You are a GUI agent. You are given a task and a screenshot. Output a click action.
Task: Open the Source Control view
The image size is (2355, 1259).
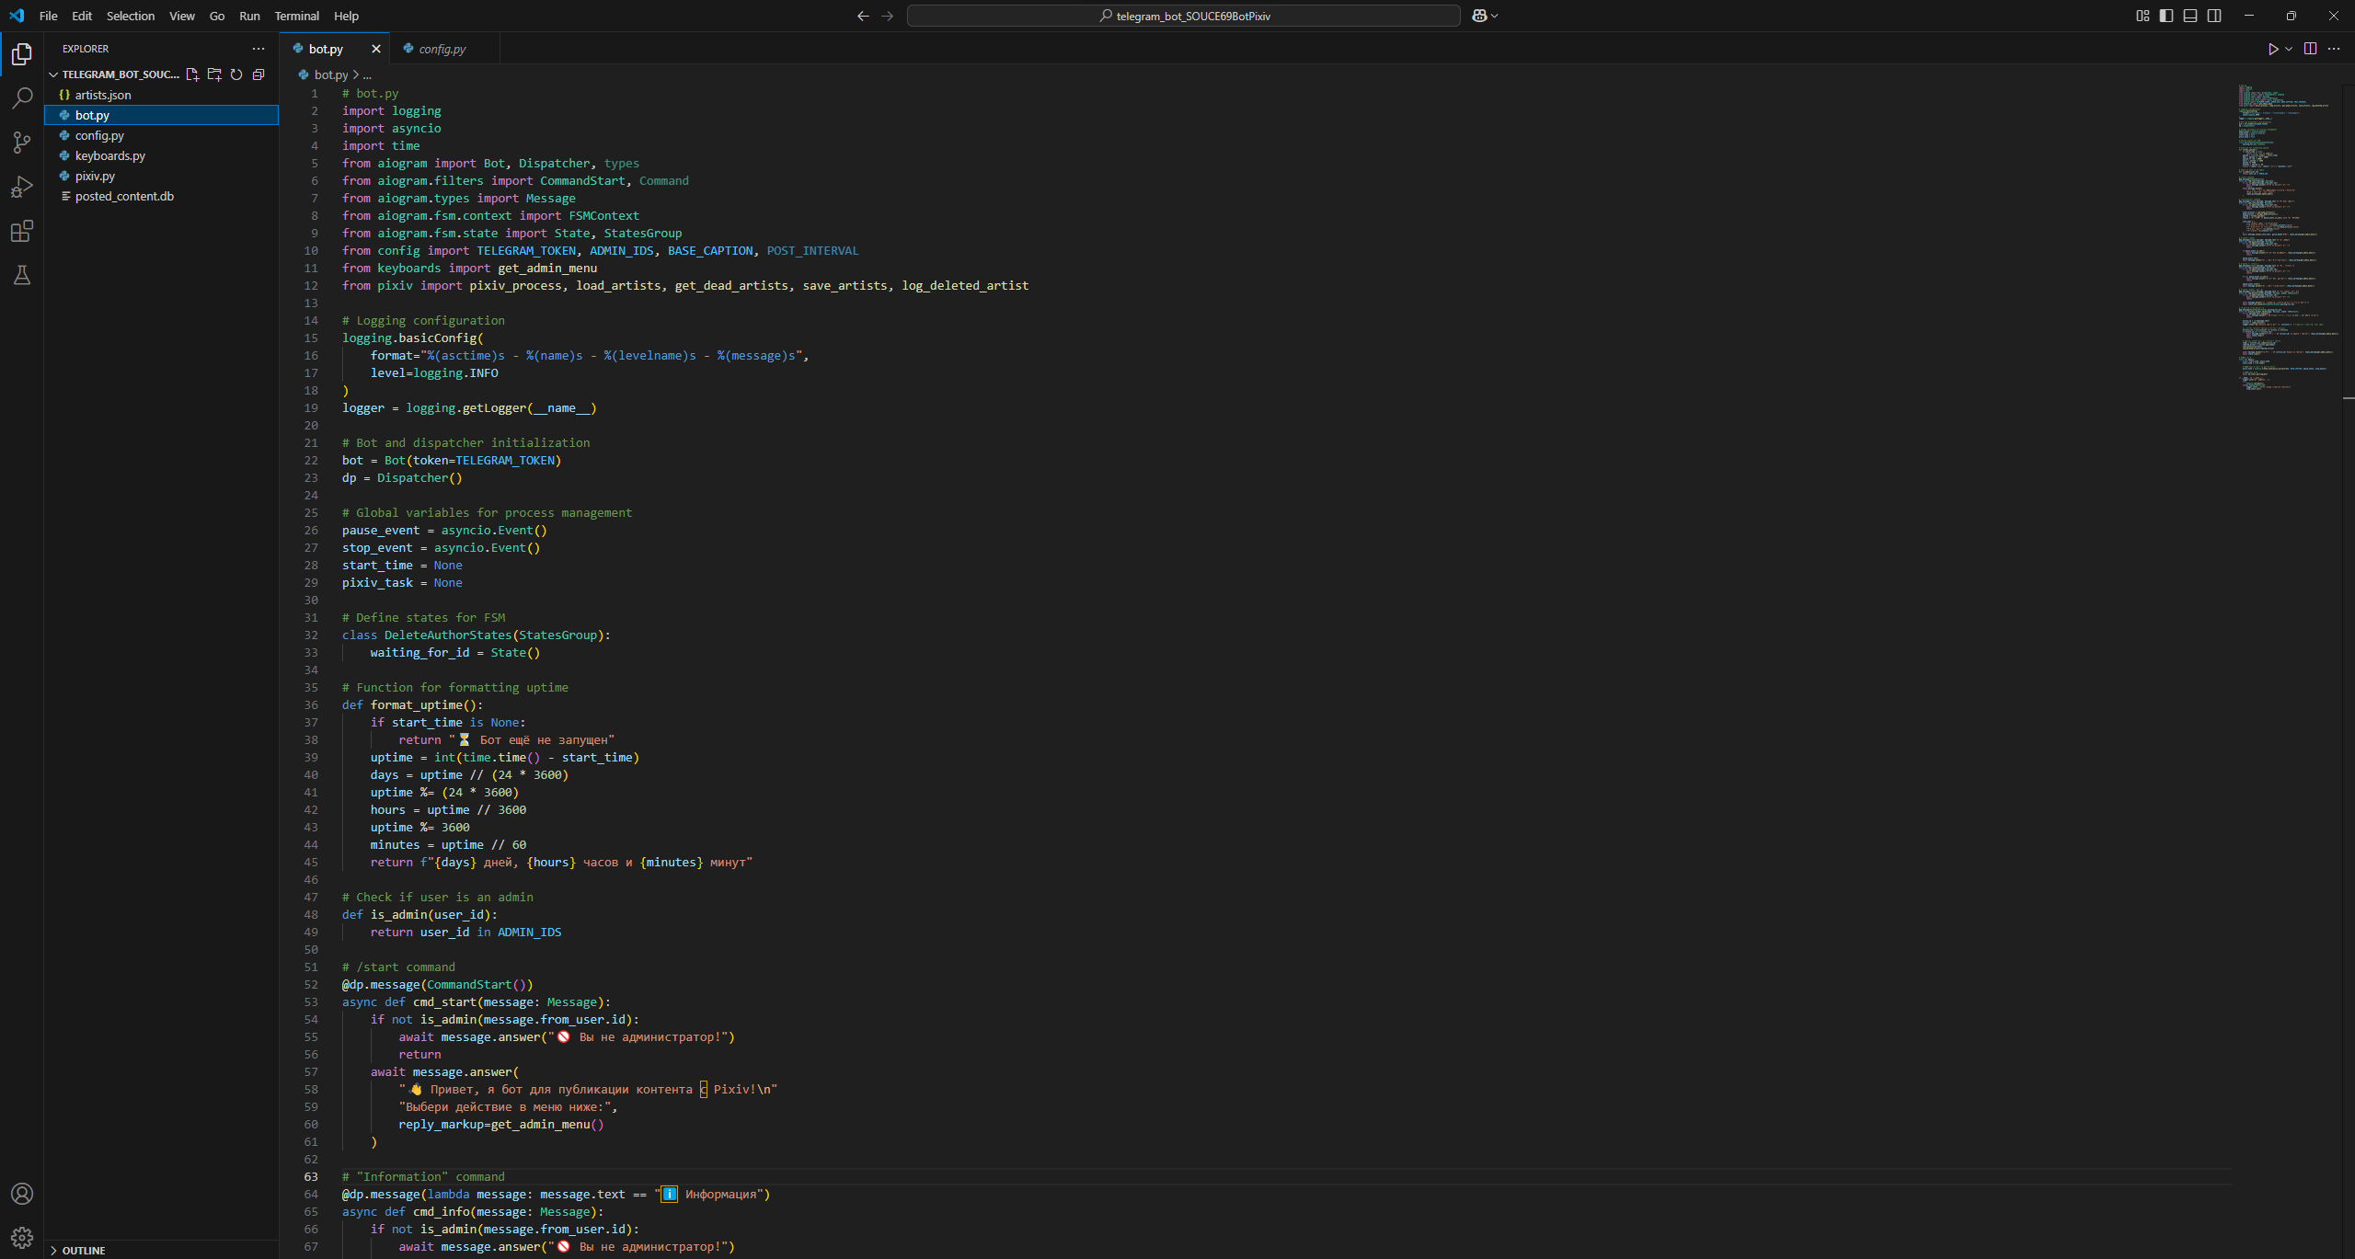pyautogui.click(x=22, y=142)
